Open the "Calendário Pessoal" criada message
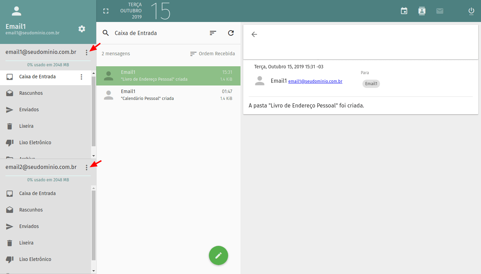This screenshot has width=481, height=274. (168, 95)
